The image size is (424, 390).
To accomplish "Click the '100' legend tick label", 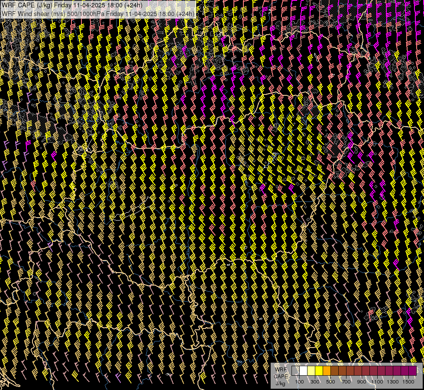I will tap(299, 382).
